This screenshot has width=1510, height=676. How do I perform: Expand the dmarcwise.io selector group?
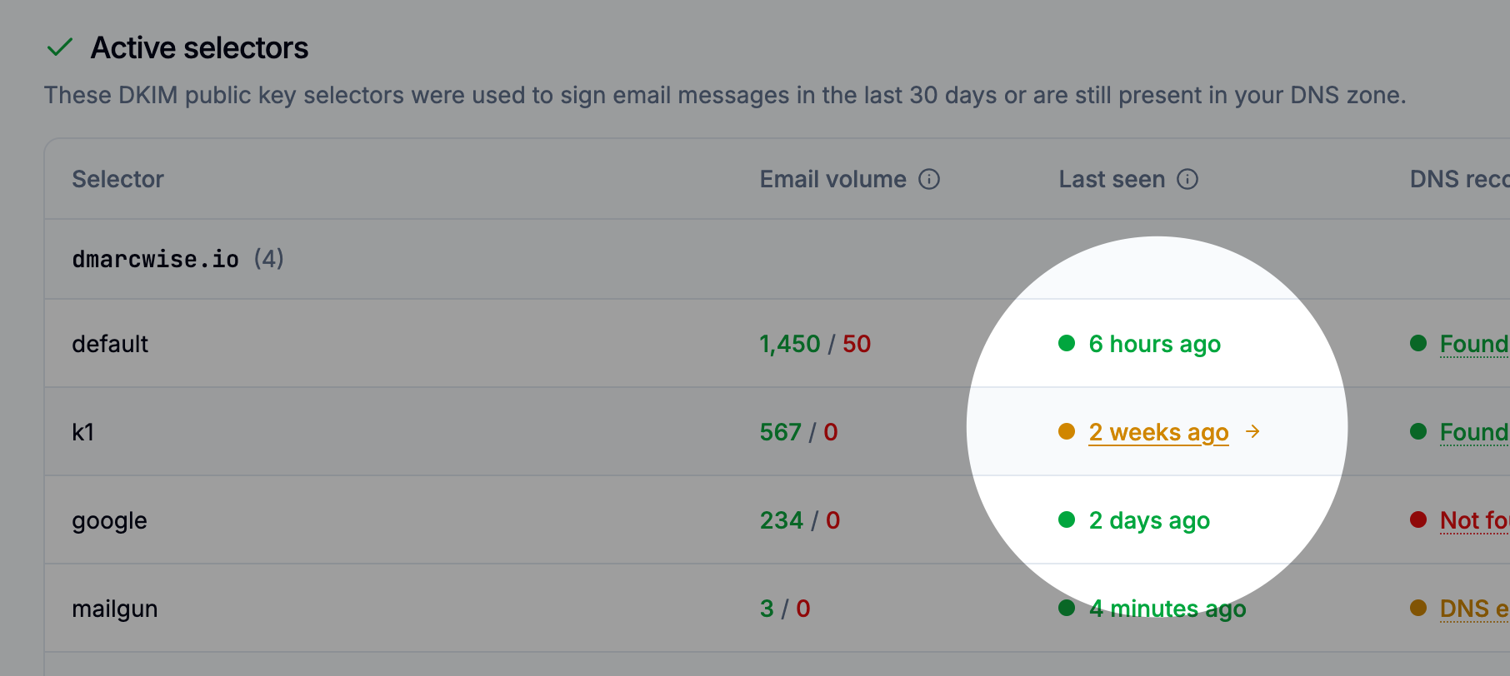point(155,259)
